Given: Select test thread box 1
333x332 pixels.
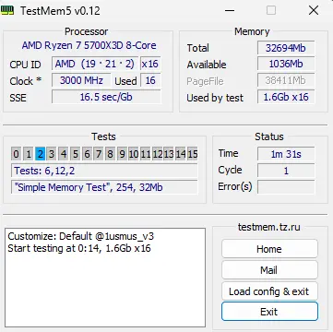Looking at the screenshot, I should click(28, 154).
